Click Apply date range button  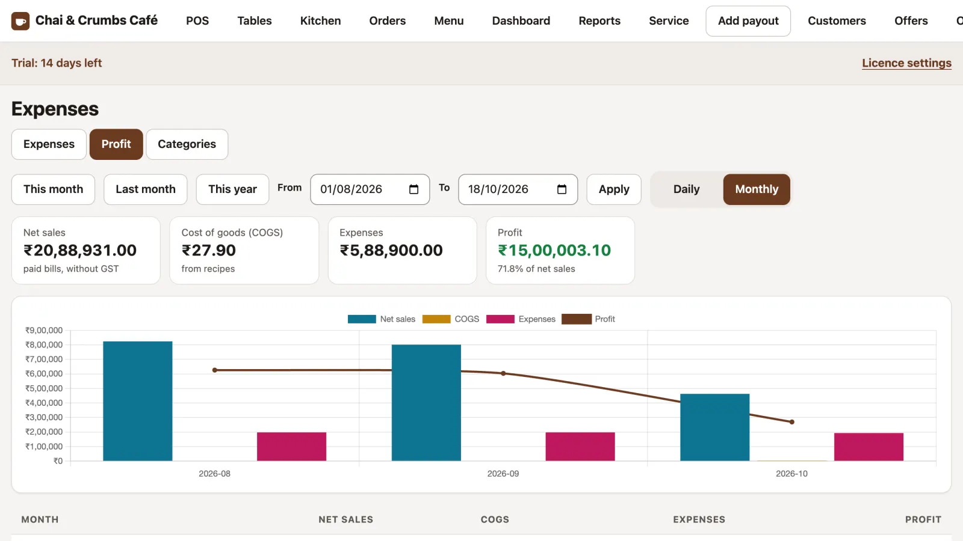tap(614, 189)
